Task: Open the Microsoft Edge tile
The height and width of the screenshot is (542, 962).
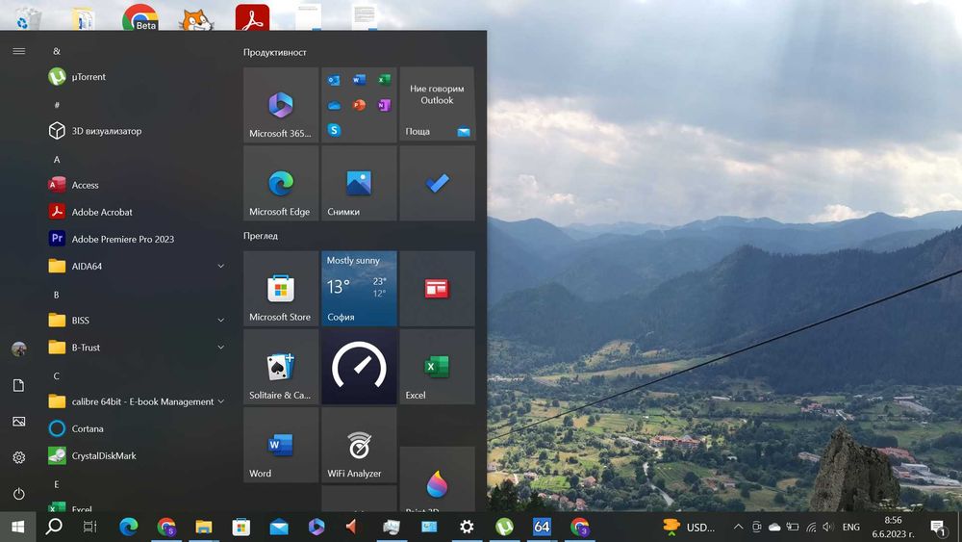Action: point(281,183)
